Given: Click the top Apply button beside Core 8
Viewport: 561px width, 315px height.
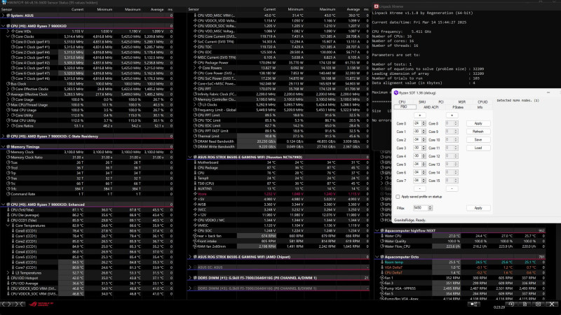Looking at the screenshot, I should [x=478, y=123].
